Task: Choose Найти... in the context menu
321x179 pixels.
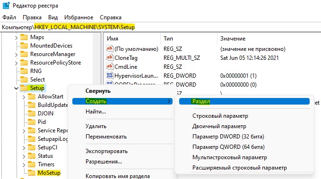Action: click(x=122, y=112)
